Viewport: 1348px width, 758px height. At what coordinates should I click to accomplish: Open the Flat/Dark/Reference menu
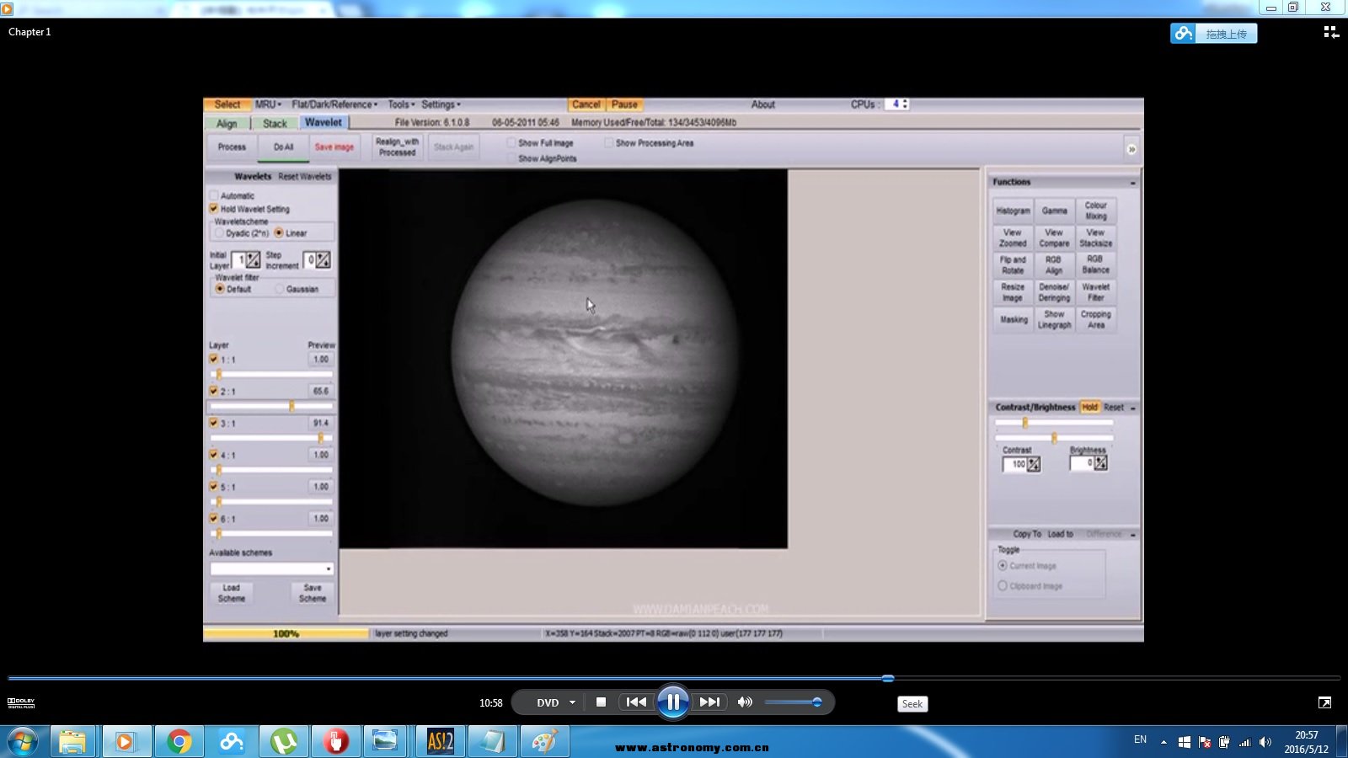tap(334, 104)
